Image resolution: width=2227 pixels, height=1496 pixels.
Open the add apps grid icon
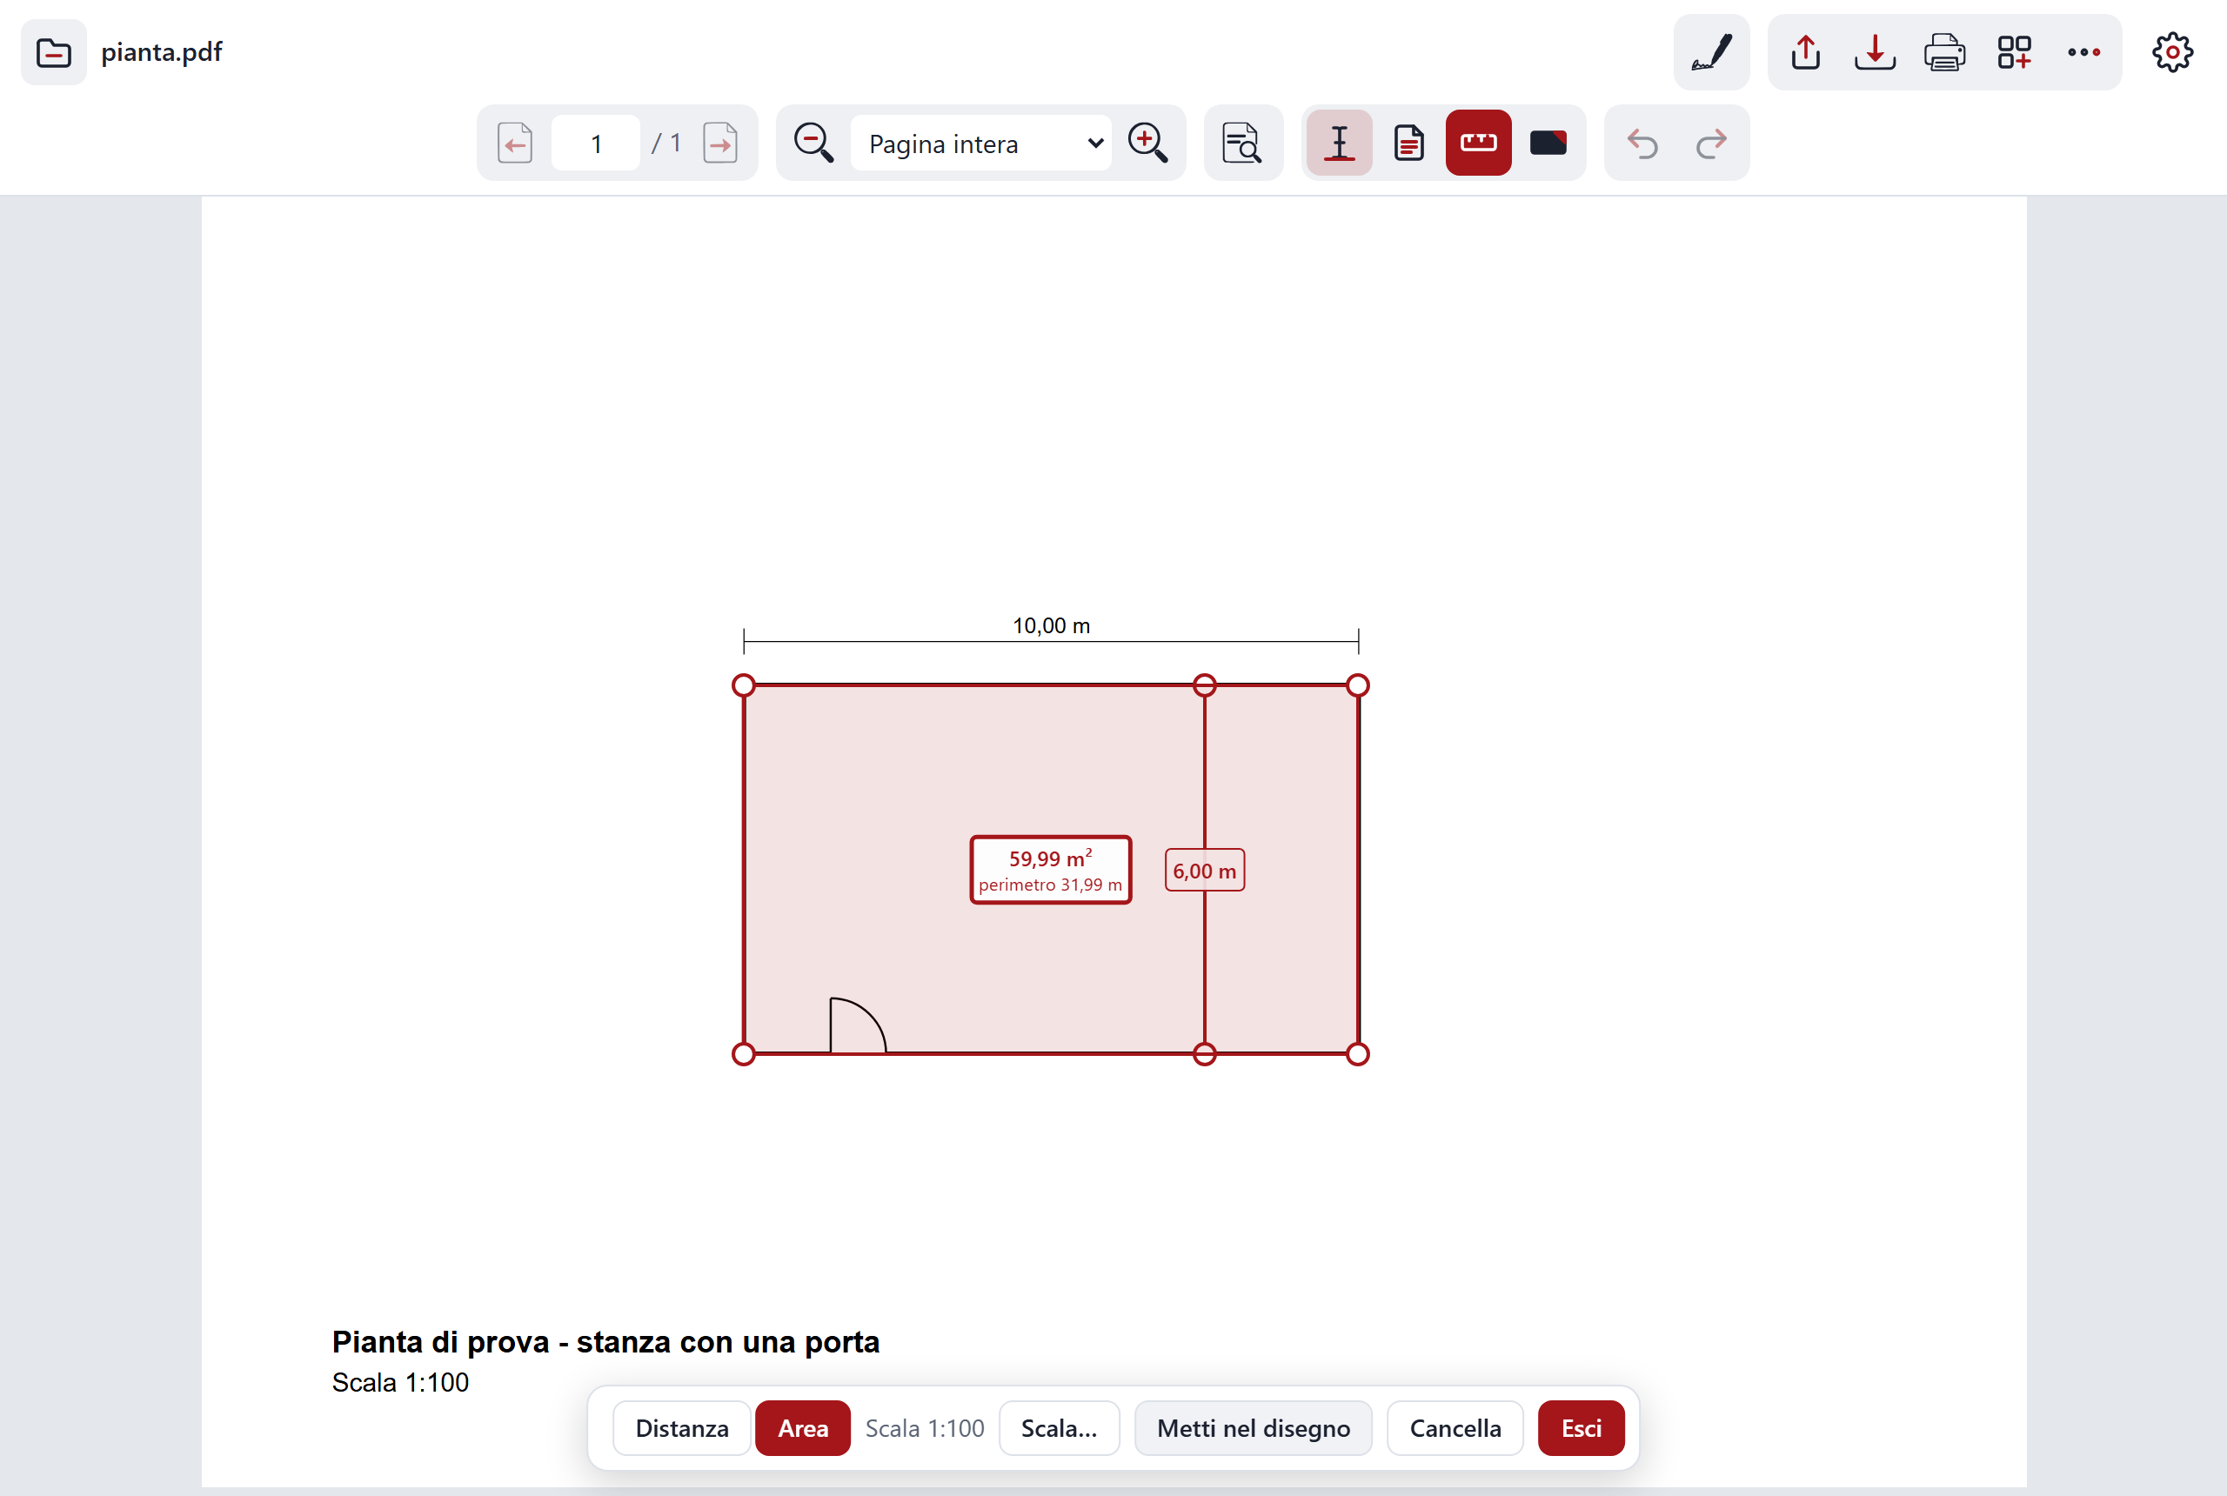(2014, 52)
